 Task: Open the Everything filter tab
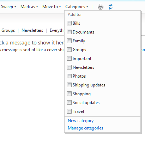[x=57, y=30]
